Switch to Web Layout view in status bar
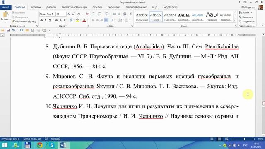The height and width of the screenshot is (149, 265). (226, 139)
